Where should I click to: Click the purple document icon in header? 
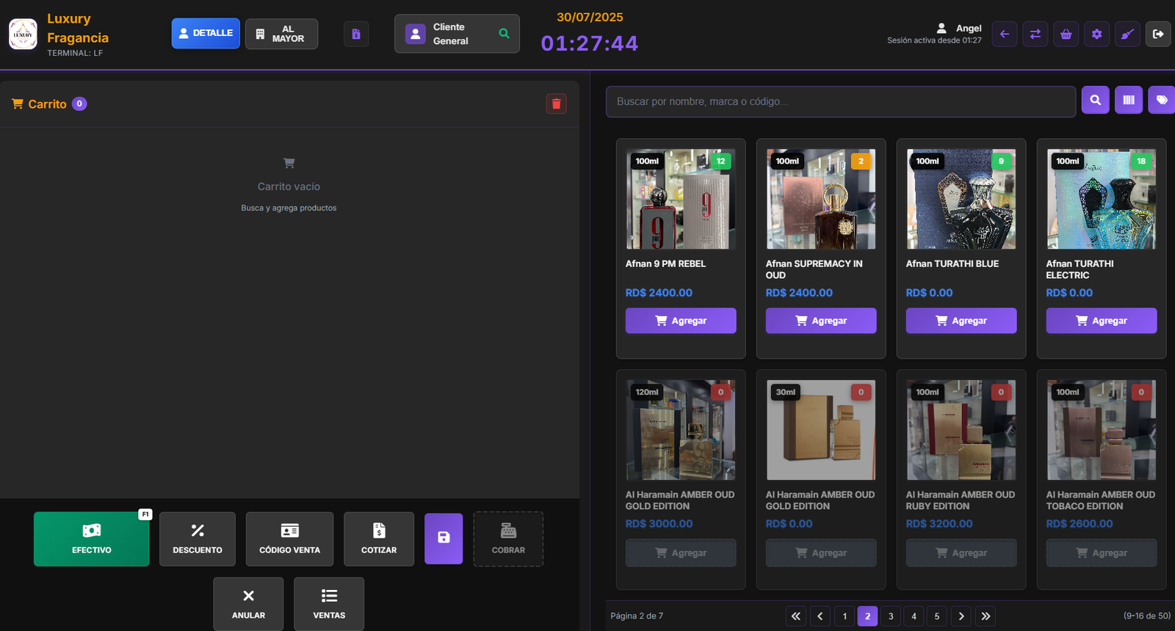356,34
